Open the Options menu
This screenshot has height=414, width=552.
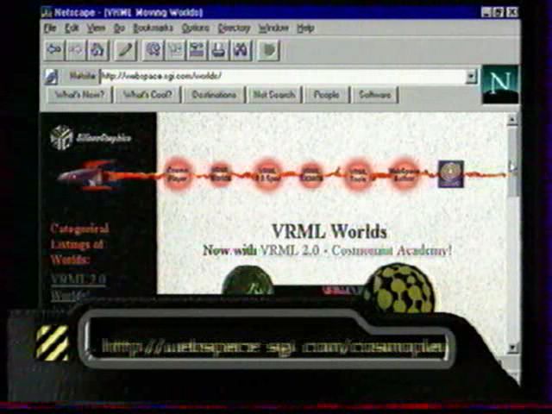[196, 28]
